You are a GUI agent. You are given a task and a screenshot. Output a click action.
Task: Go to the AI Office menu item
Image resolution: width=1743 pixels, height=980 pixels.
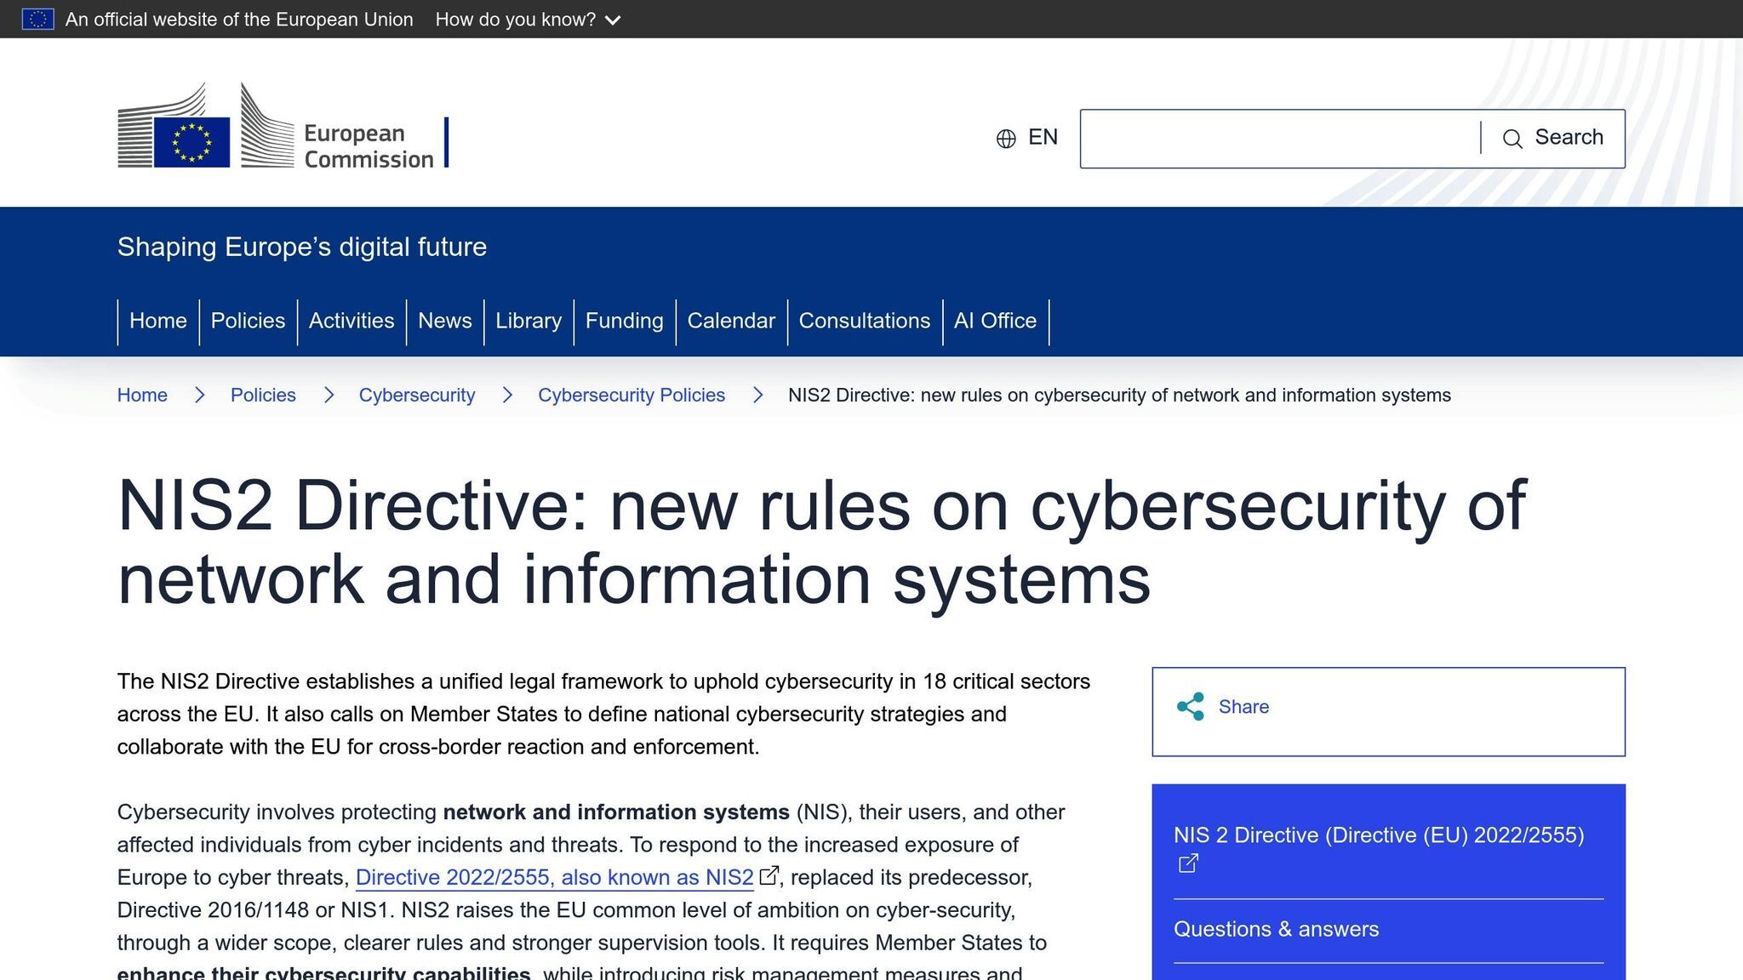(995, 322)
